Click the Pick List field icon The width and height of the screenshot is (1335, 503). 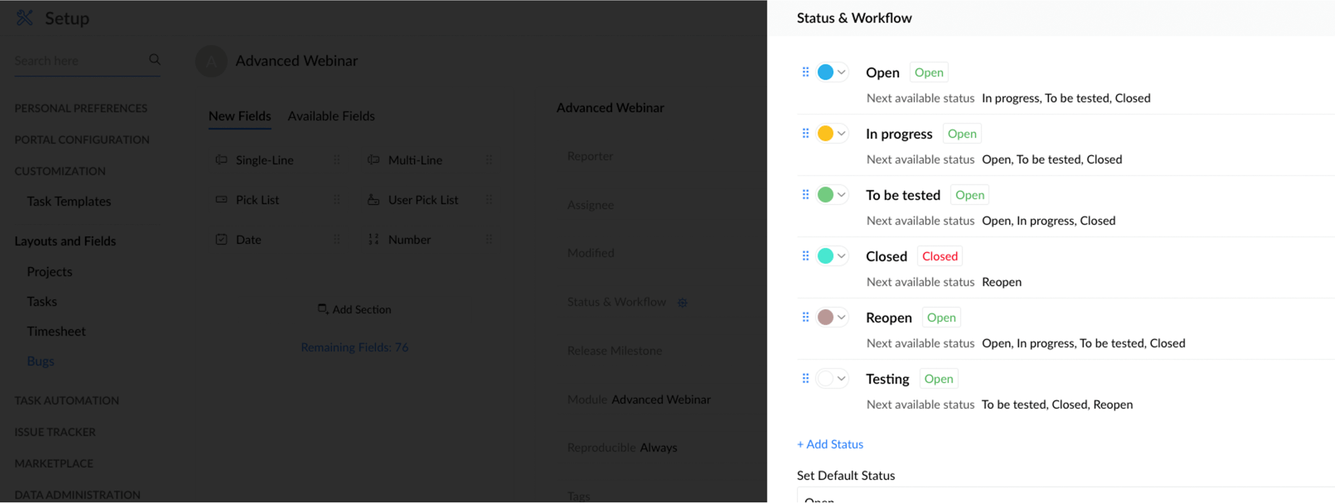coord(221,199)
